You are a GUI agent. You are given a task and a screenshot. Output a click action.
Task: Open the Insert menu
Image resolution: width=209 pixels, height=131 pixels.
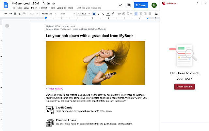[x=34, y=8]
